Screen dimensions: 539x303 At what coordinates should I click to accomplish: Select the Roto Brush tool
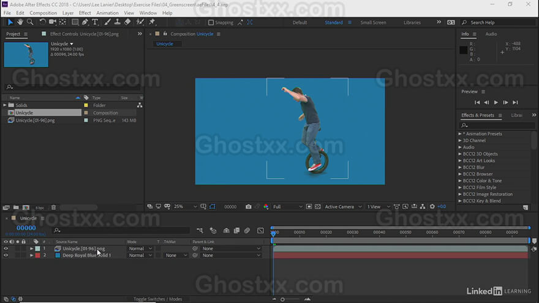point(140,22)
